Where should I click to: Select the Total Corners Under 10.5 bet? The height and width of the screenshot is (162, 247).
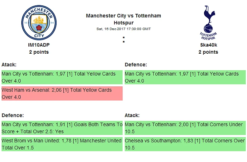click(185, 128)
